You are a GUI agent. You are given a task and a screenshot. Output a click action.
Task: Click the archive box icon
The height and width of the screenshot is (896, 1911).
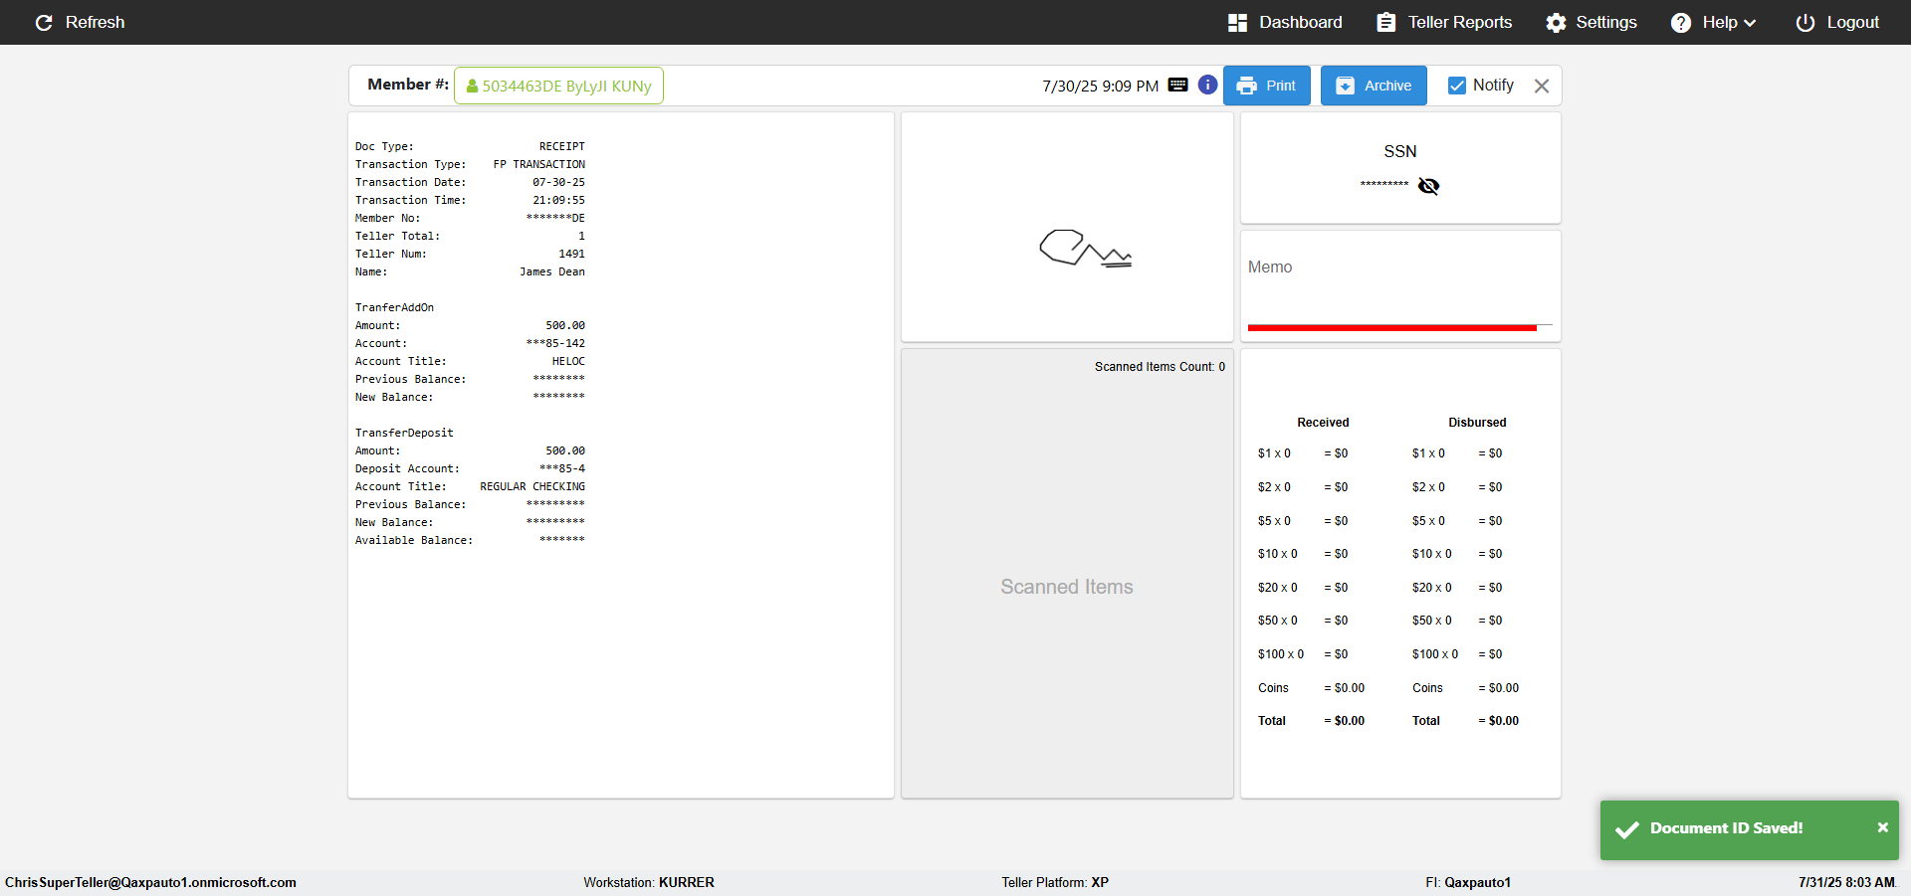pyautogui.click(x=1345, y=86)
